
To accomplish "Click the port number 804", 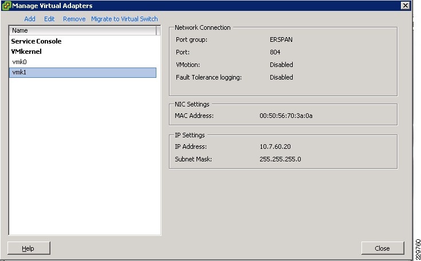I will [275, 52].
